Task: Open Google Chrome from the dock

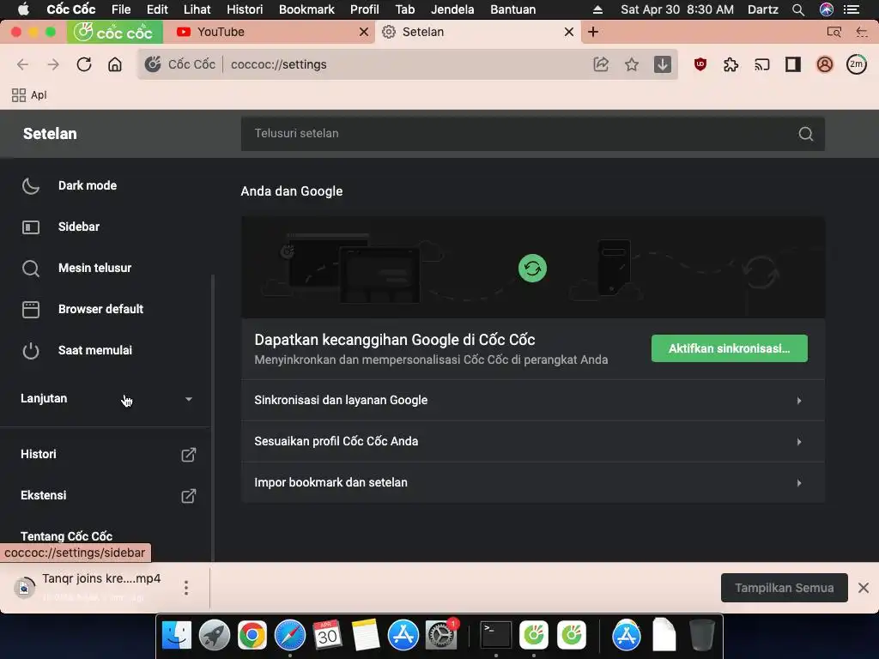Action: 252,636
